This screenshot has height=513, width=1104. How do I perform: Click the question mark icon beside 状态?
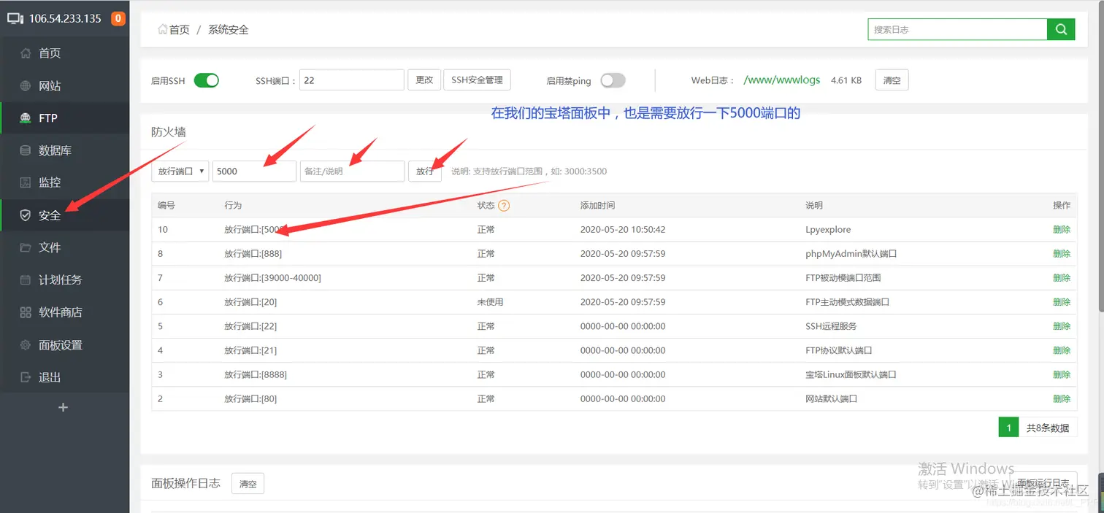[x=504, y=206]
